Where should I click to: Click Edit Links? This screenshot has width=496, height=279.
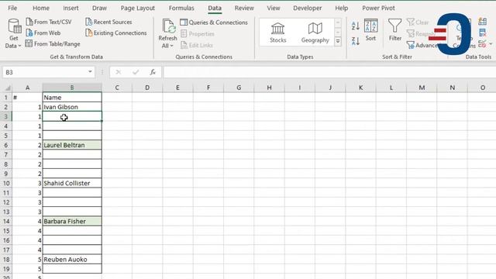coord(197,45)
